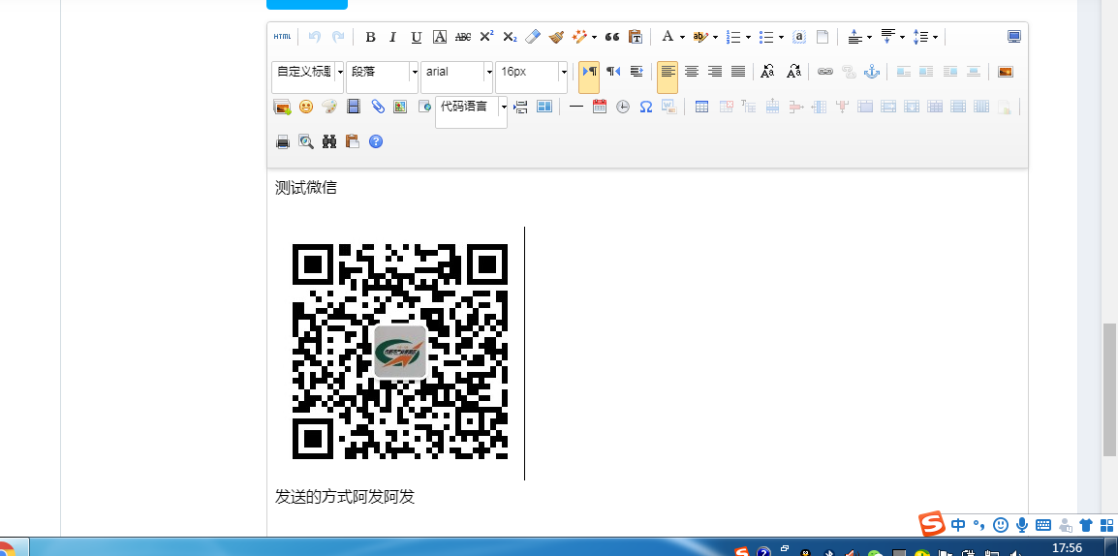Insert video with the film strip icon
1118x556 pixels.
(x=353, y=107)
